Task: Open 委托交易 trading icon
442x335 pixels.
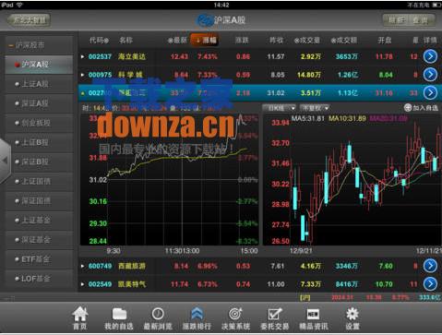Action: click(275, 318)
